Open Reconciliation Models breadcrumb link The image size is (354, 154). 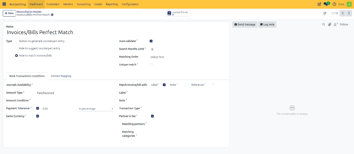(x=29, y=12)
